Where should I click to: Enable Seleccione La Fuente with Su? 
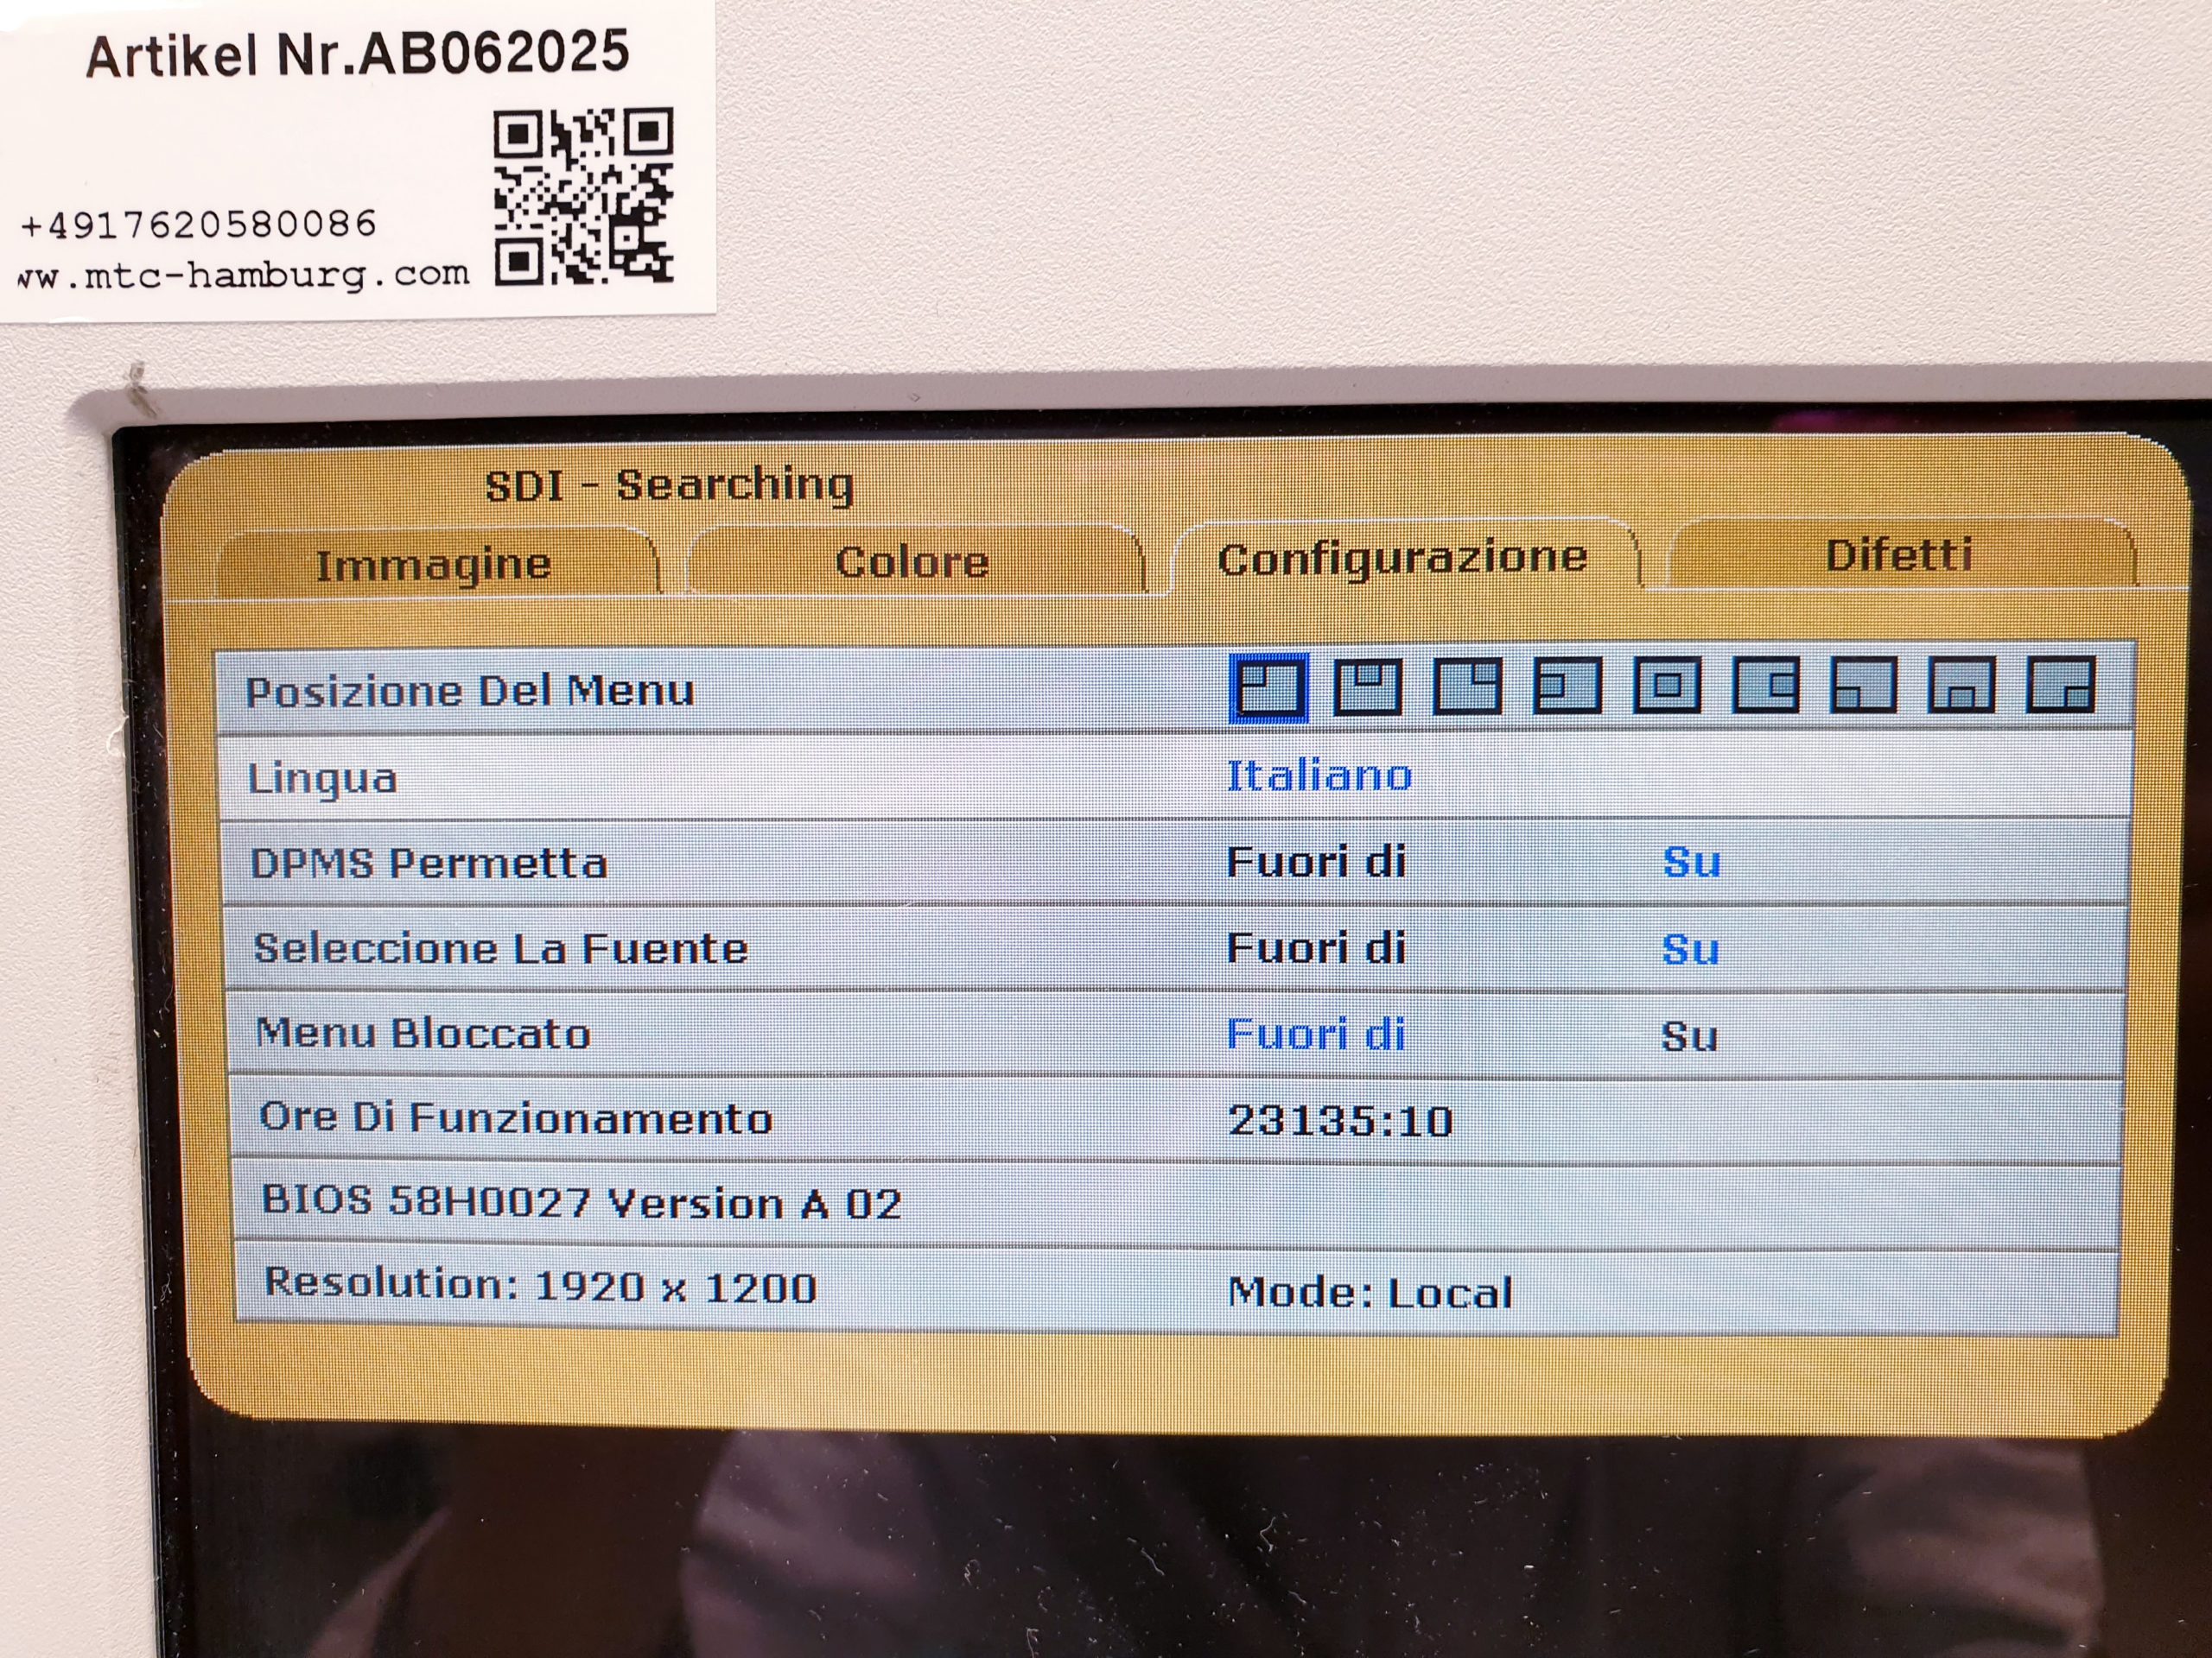tap(1690, 948)
